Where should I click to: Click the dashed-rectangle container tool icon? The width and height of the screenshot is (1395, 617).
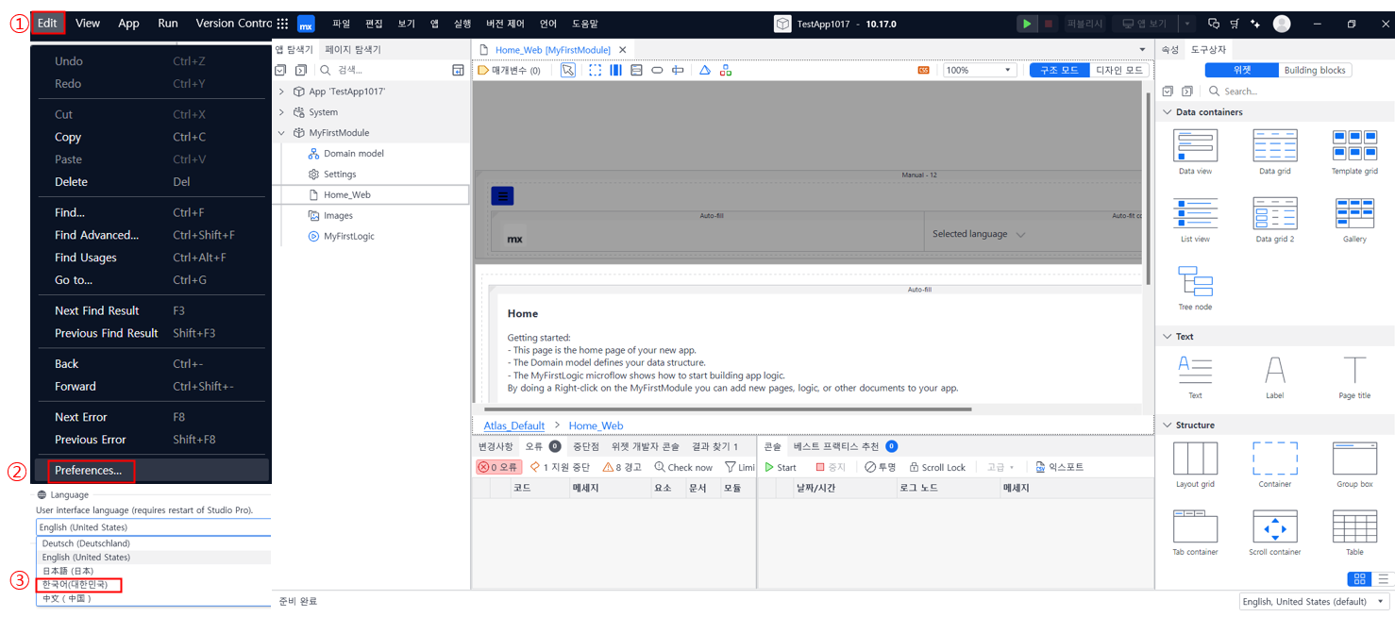[x=595, y=70]
